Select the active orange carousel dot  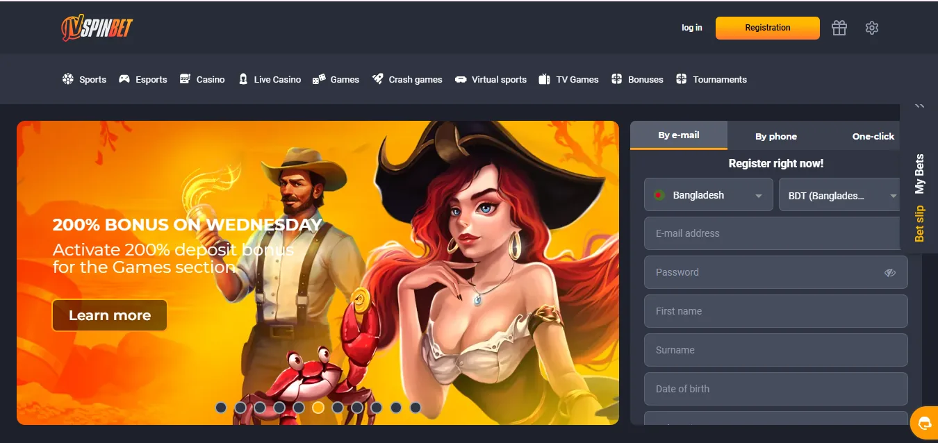pyautogui.click(x=318, y=408)
